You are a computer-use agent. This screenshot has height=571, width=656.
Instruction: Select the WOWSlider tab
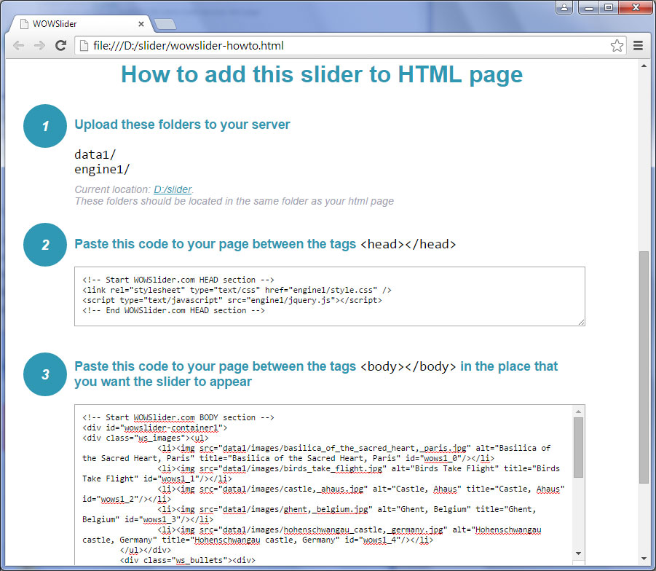[79, 24]
